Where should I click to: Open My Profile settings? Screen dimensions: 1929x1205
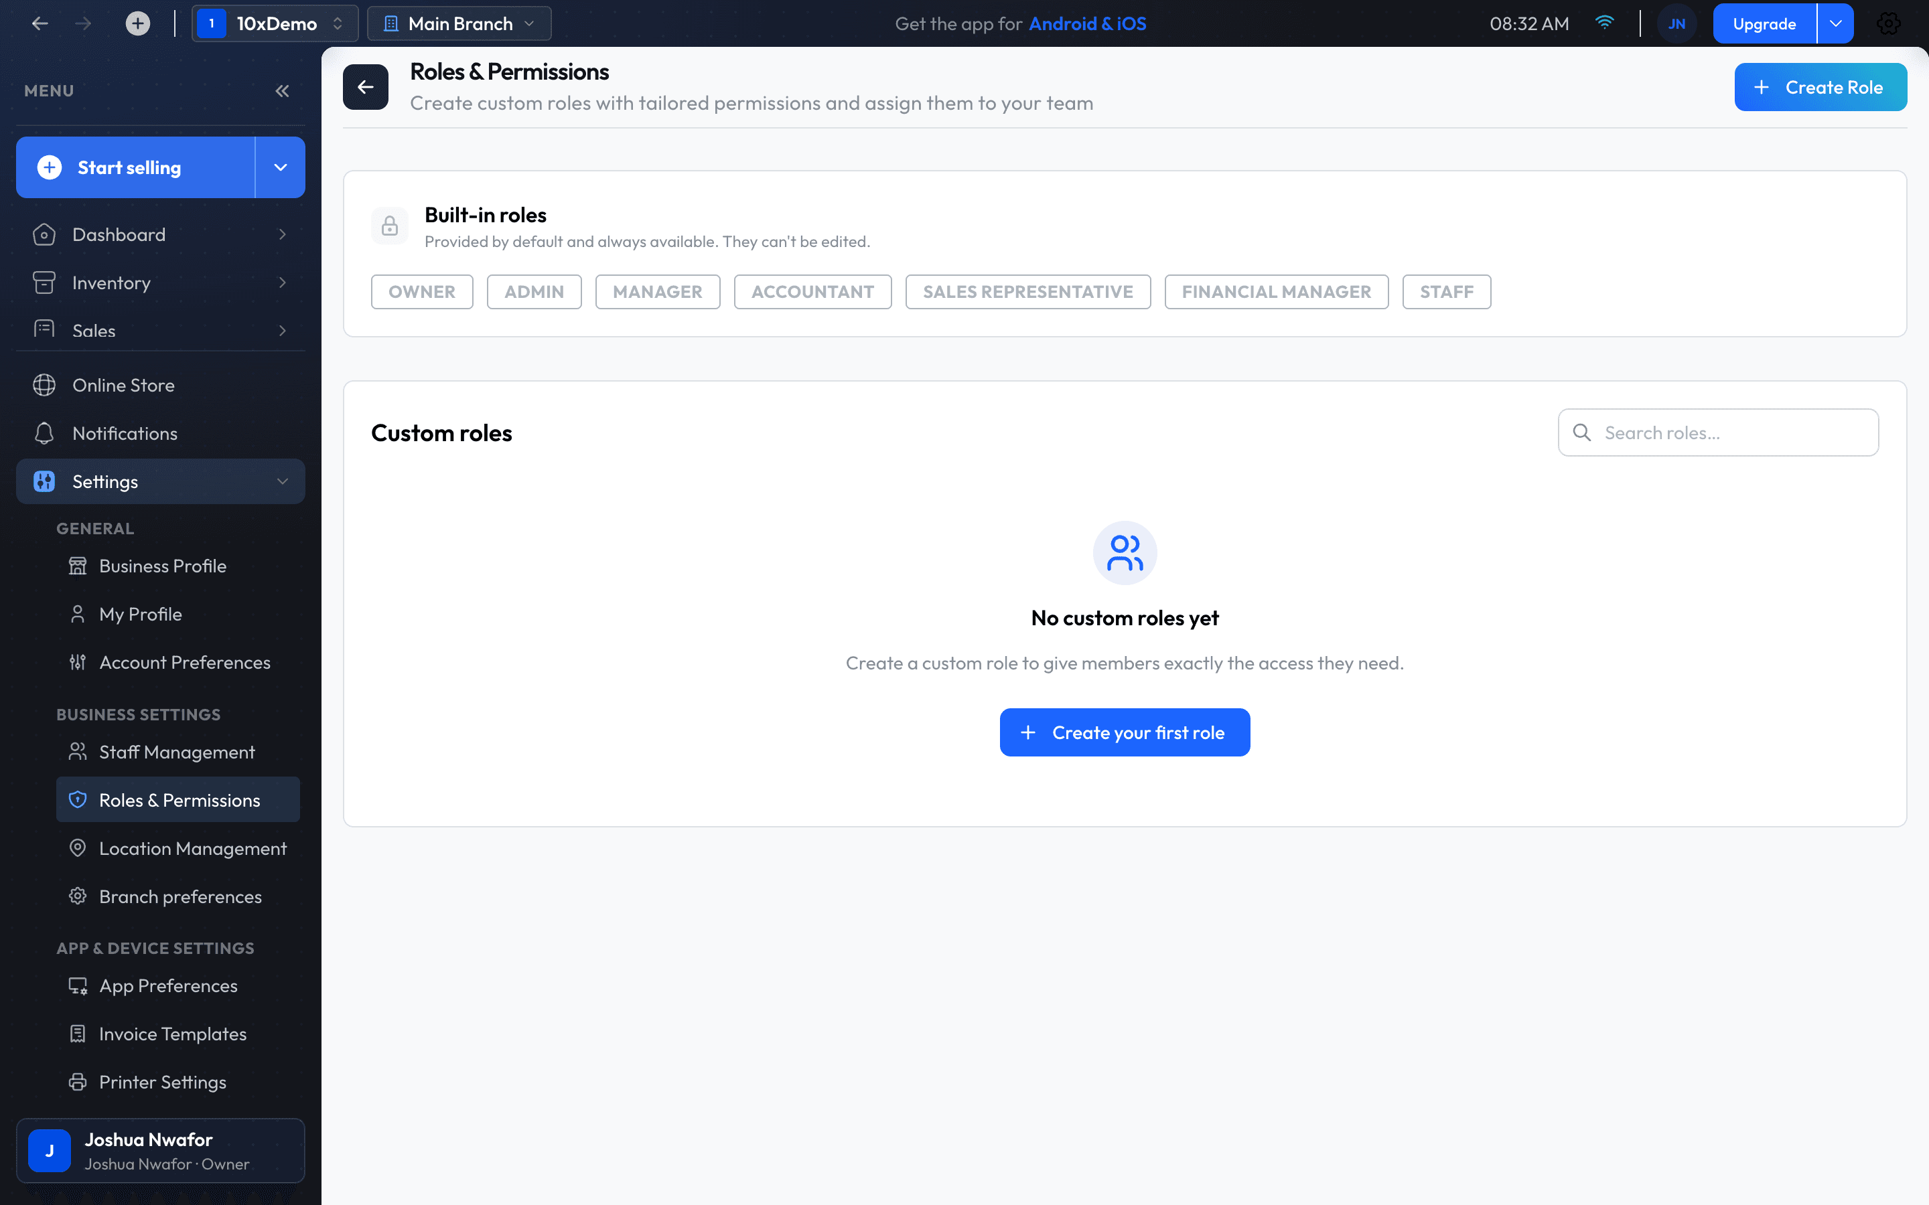(177, 615)
